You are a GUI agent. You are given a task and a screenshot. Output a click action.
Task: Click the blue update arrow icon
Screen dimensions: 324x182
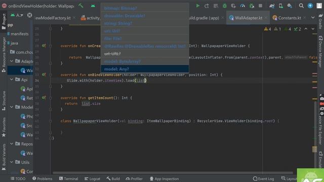[x=310, y=6]
